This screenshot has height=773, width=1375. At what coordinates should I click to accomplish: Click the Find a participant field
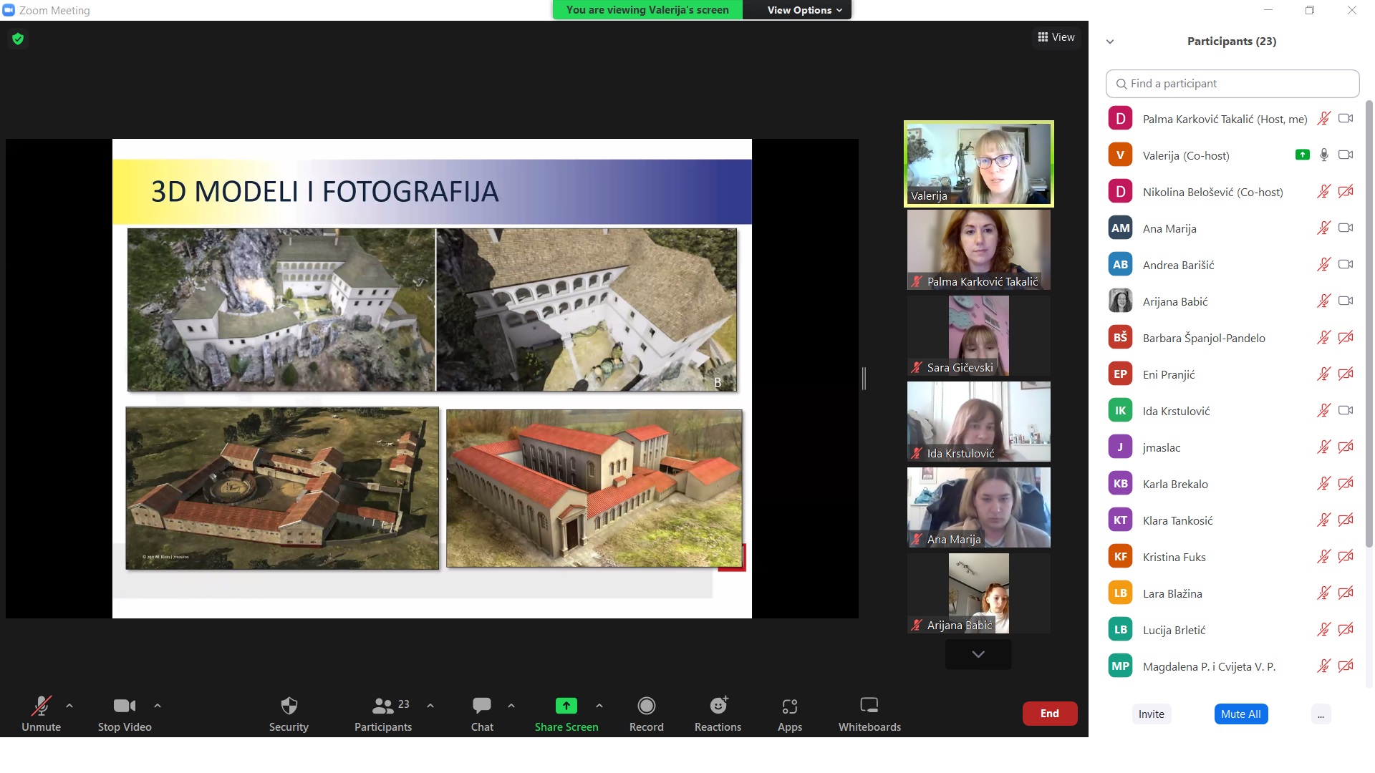pos(1232,84)
